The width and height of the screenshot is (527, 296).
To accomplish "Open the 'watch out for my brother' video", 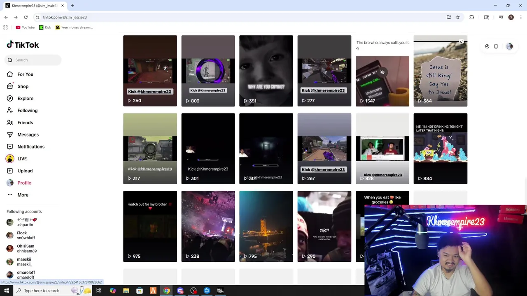I will pyautogui.click(x=150, y=226).
